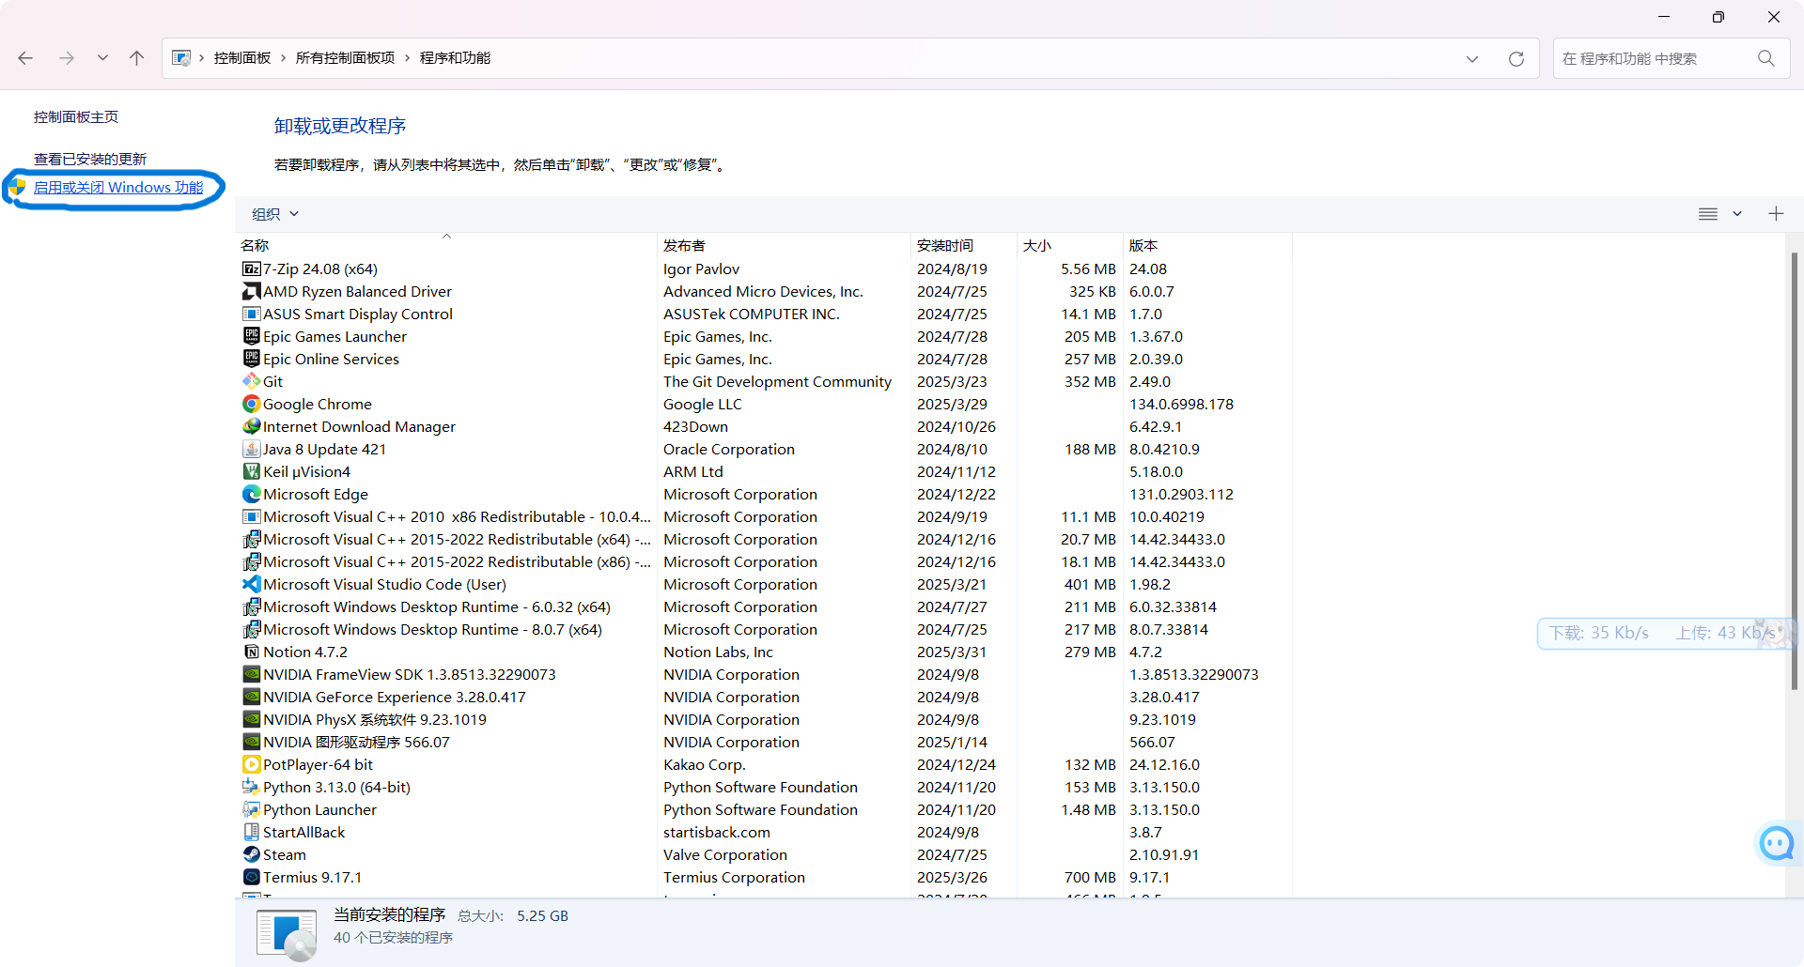Click the Microsoft Visual Studio Code icon
Screen dimensions: 1804x967
pos(251,585)
